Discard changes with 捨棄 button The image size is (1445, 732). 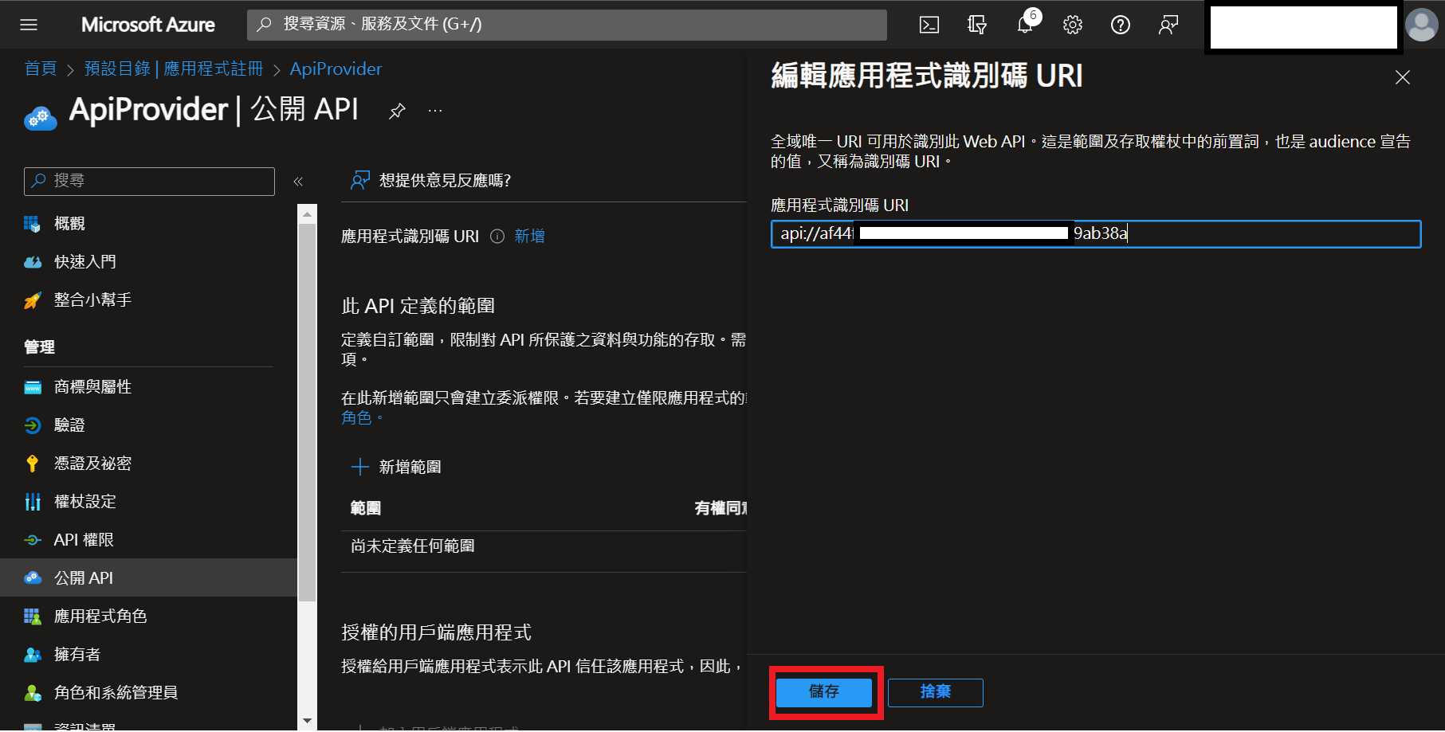tap(936, 692)
